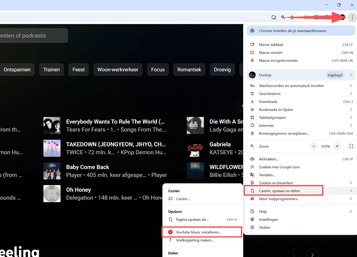Click YouTube Music installeren...

click(202, 232)
